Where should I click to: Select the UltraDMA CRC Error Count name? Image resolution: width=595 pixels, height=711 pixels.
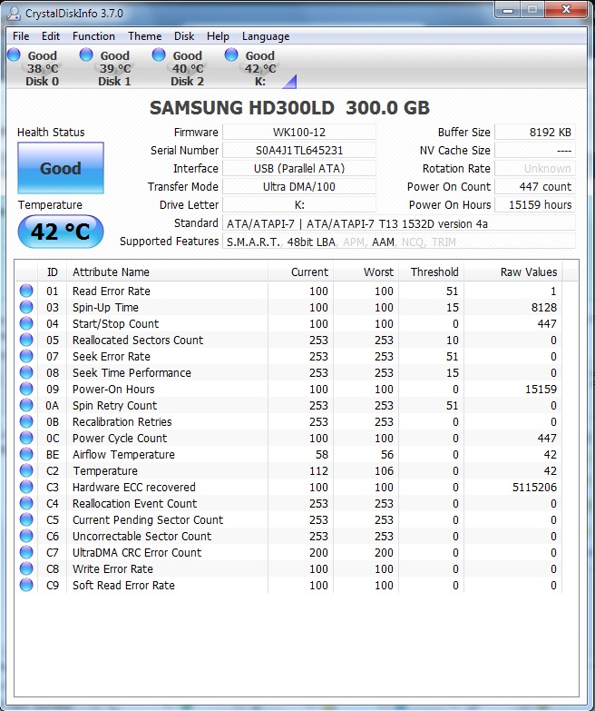coord(137,552)
